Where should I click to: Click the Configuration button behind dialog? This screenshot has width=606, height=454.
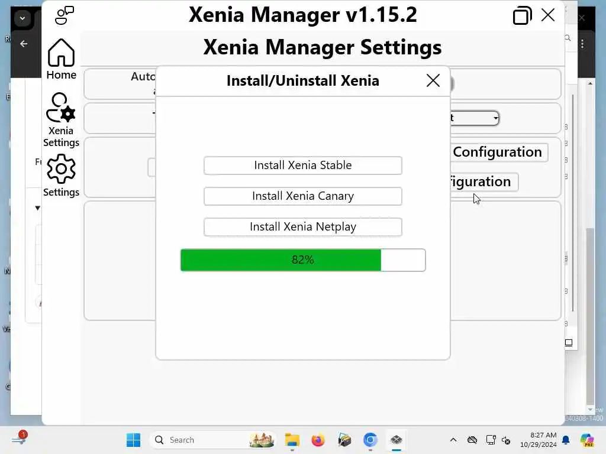click(499, 152)
